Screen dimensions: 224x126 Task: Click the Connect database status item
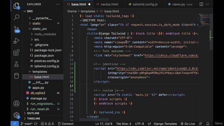(66, 124)
